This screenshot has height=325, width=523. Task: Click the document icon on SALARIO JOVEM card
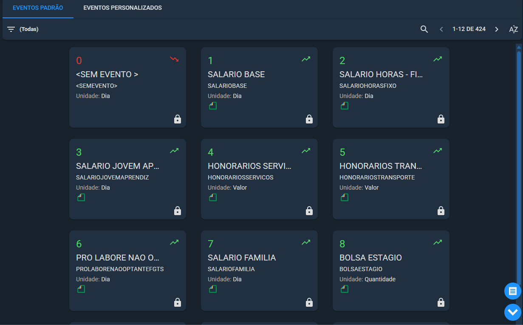point(81,197)
